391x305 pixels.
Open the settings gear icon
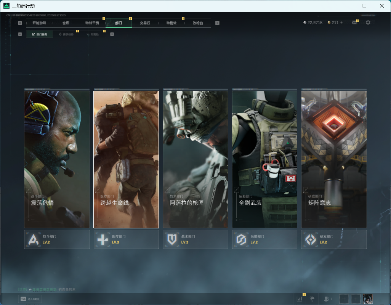click(x=368, y=22)
